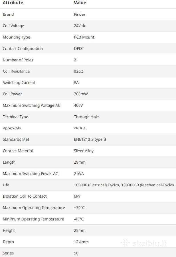The height and width of the screenshot is (257, 176).
Task: Click the Maximum Operating Temperature +70°C value
Action: [79, 208]
